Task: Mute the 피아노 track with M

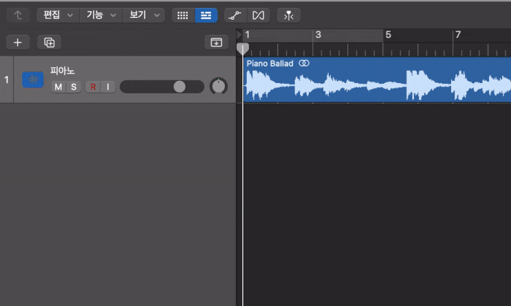Action: tap(58, 86)
